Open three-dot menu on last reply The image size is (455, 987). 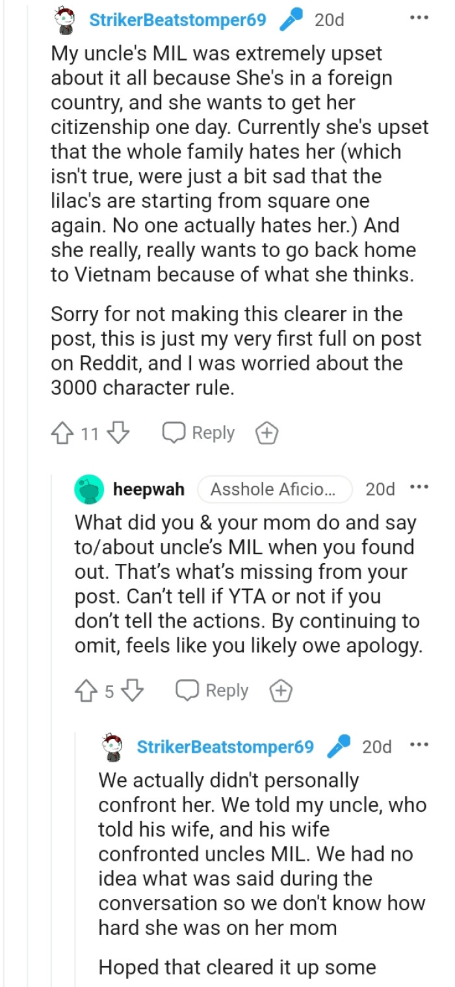tap(419, 745)
